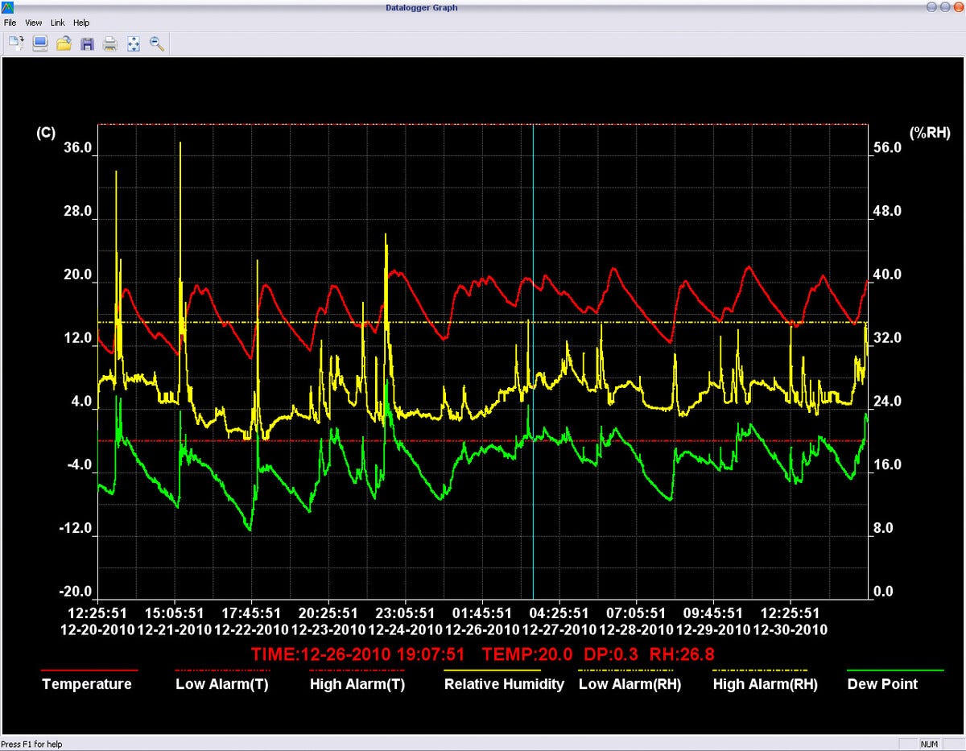The height and width of the screenshot is (751, 966).
Task: Click the download data from logger icon
Action: tap(16, 44)
